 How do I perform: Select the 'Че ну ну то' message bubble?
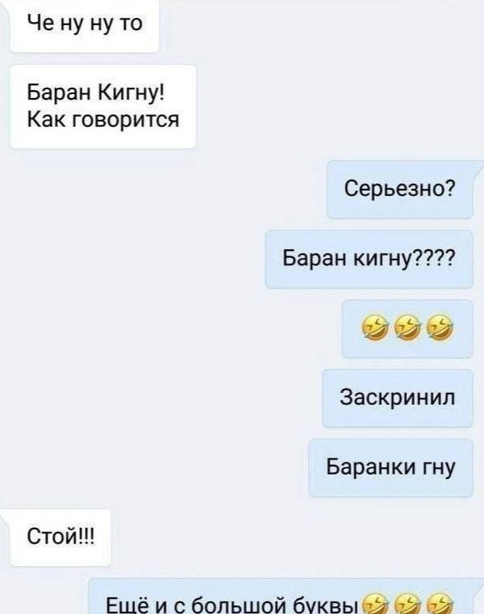click(84, 26)
